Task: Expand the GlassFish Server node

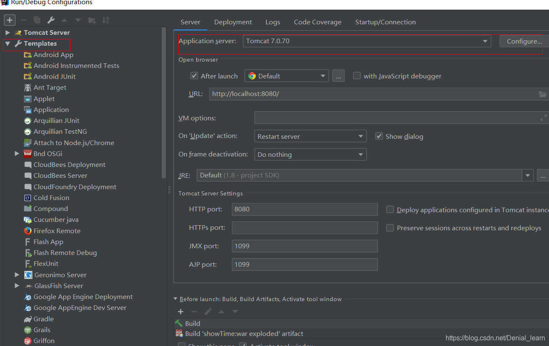Action: point(17,286)
